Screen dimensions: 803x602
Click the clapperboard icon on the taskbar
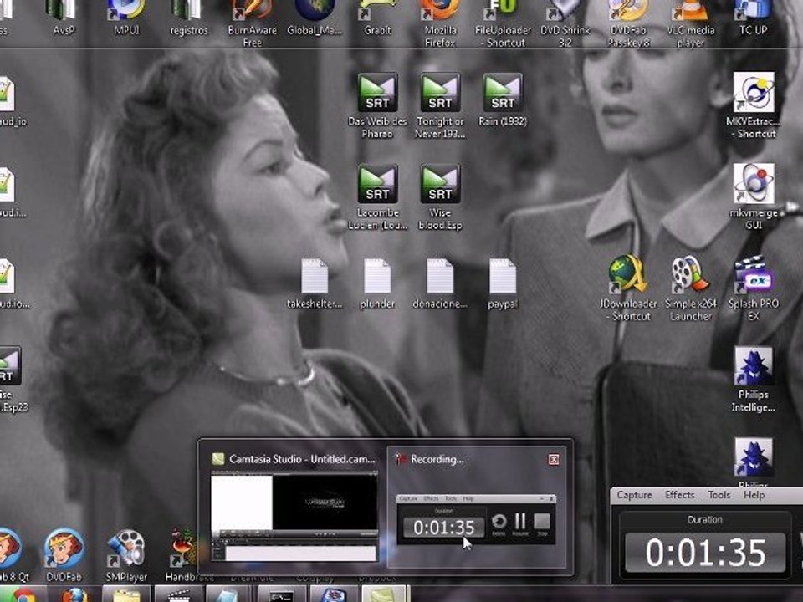click(x=177, y=594)
